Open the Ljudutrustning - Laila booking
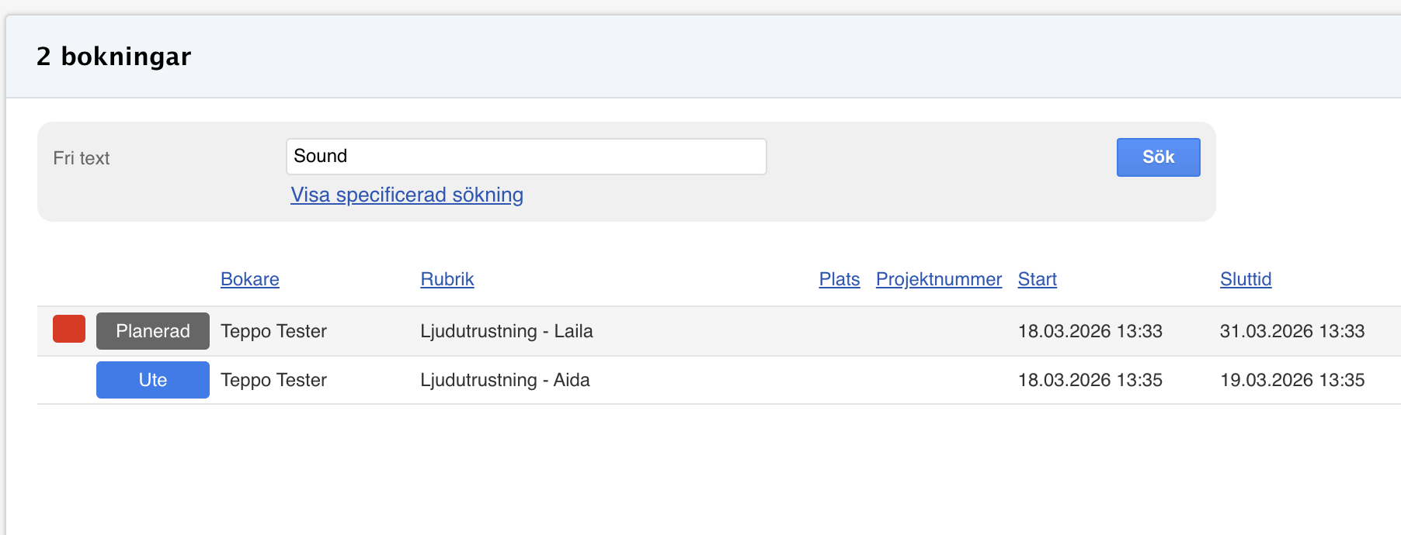Image resolution: width=1401 pixels, height=535 pixels. 506,331
